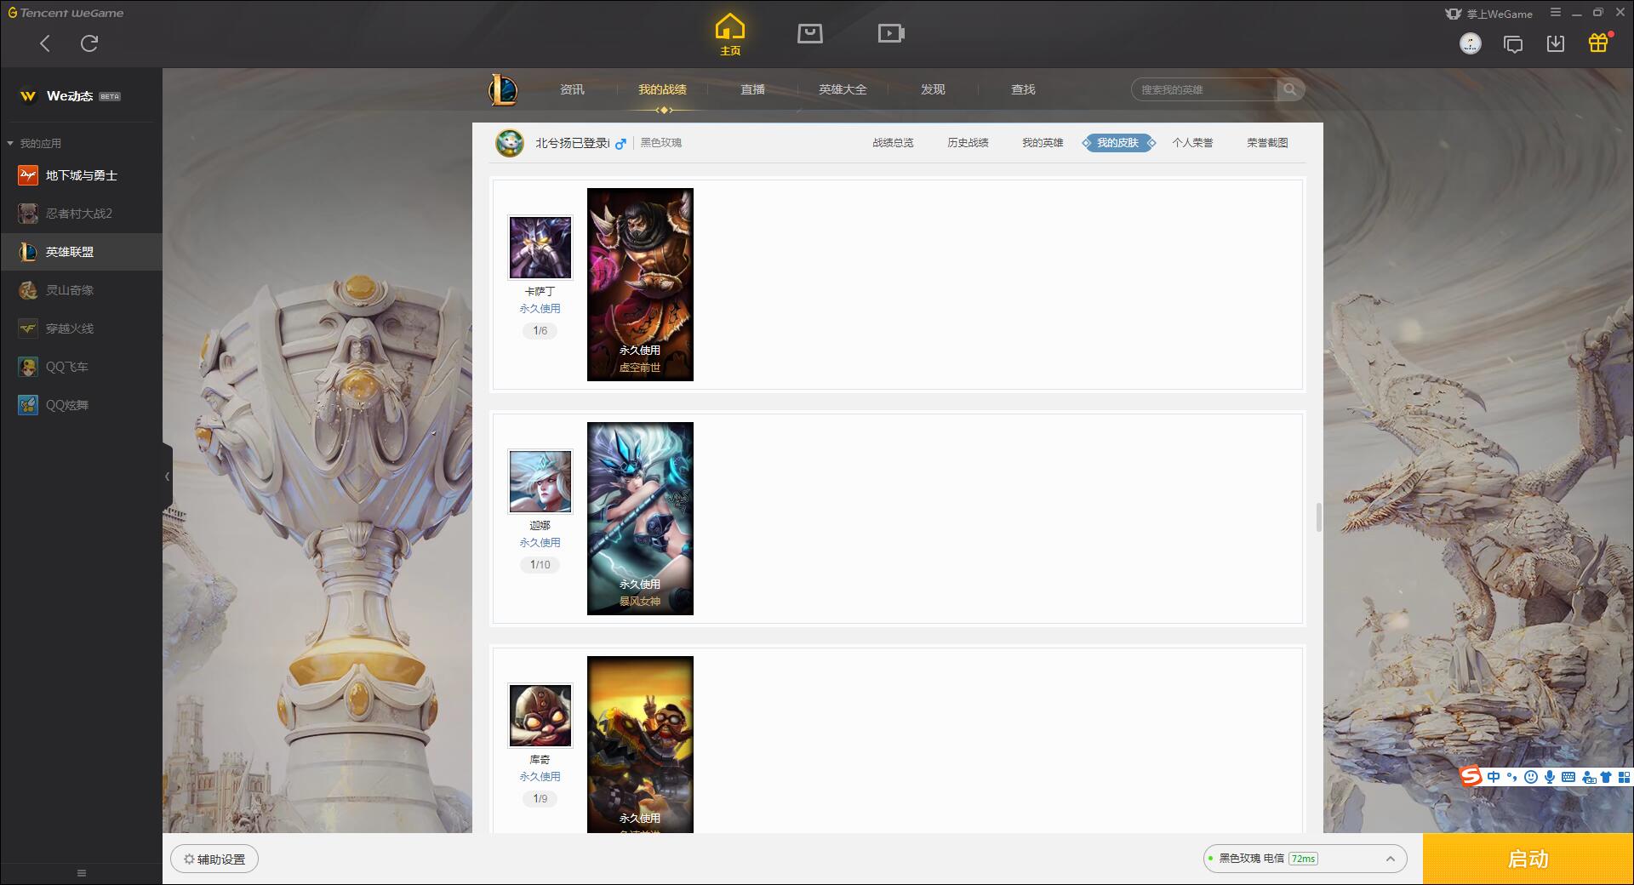Select 英雄联盟 in sidebar
This screenshot has width=1634, height=885.
pyautogui.click(x=81, y=252)
